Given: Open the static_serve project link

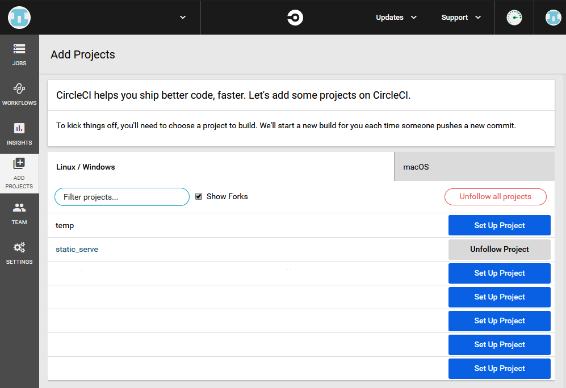Looking at the screenshot, I should (77, 249).
